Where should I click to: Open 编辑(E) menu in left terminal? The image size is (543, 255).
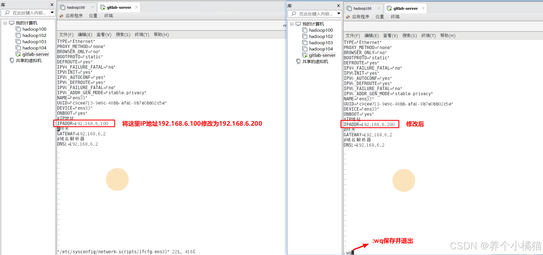(85, 34)
